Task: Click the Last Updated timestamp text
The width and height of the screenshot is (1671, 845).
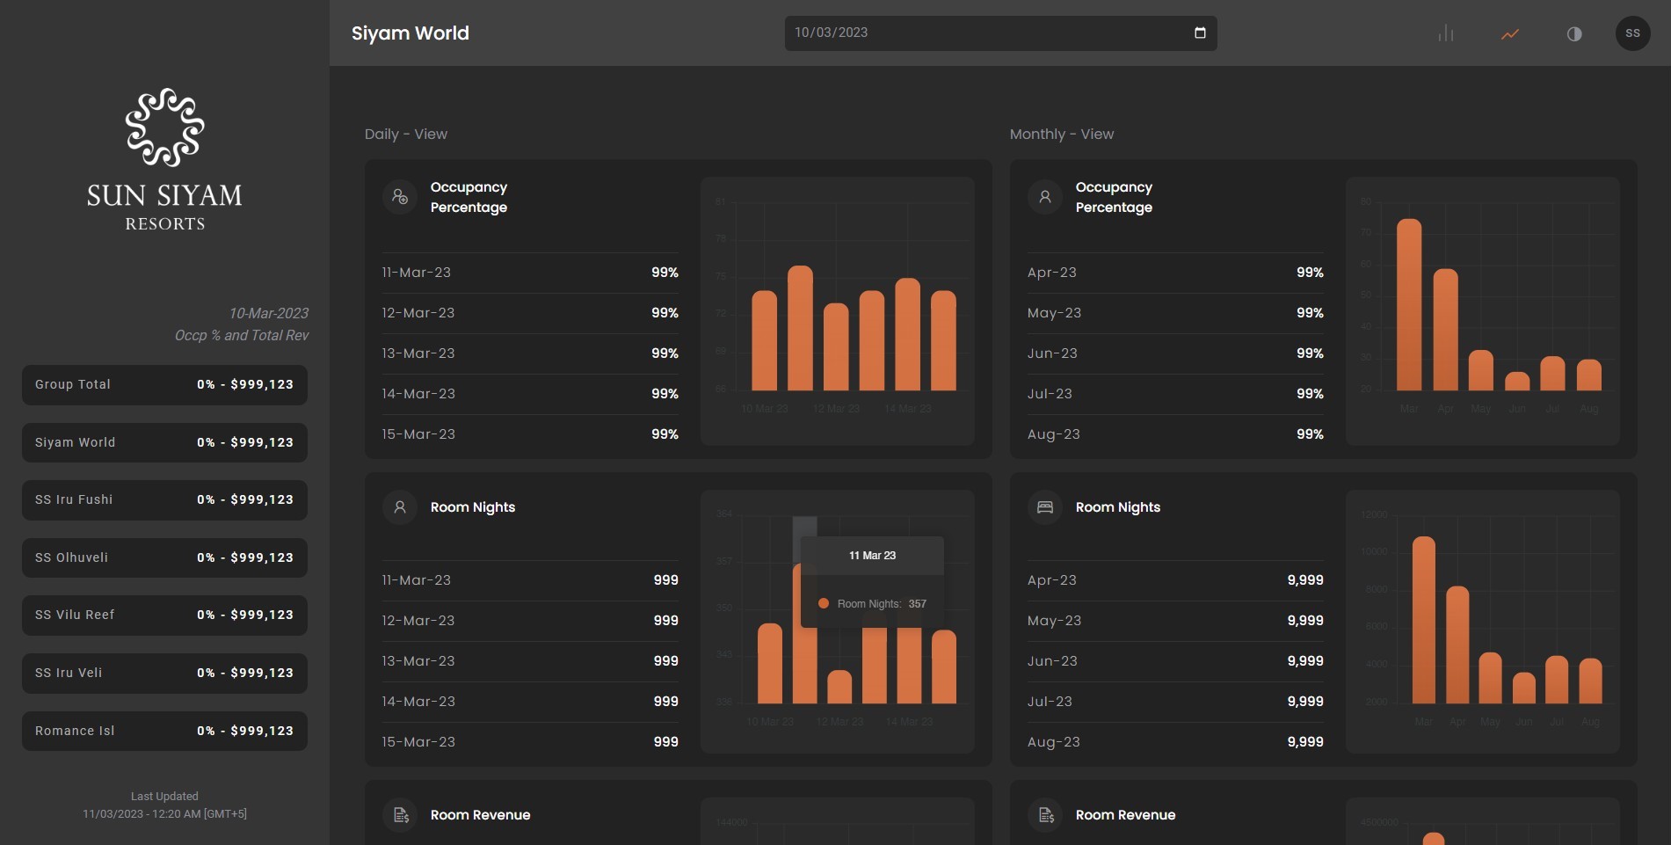Action: [164, 805]
